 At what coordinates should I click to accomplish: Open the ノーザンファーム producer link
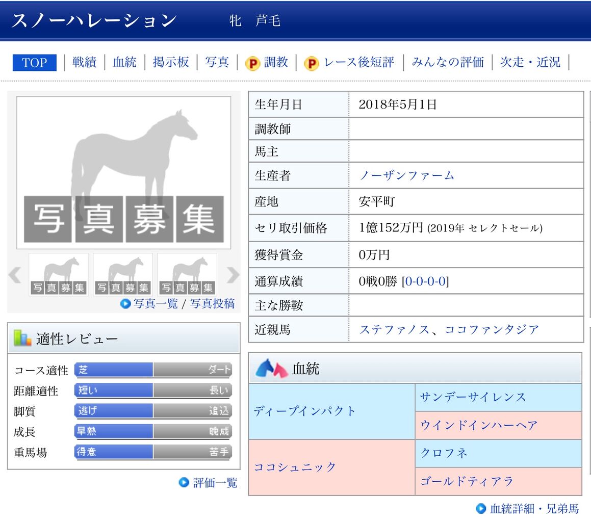(x=406, y=175)
